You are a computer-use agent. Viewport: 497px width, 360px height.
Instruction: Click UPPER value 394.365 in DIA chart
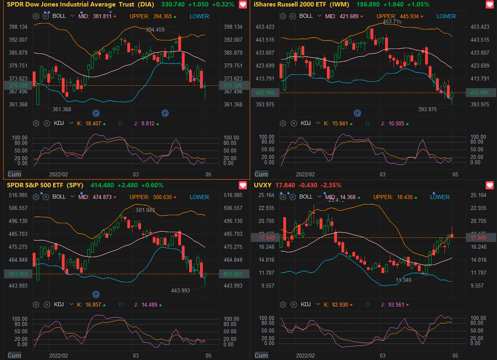(x=162, y=16)
